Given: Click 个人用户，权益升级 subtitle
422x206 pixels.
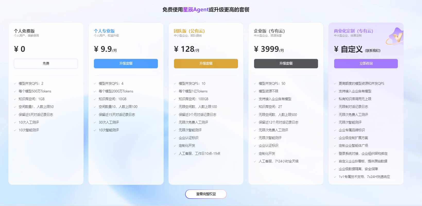Looking at the screenshot, I should [x=106, y=36].
